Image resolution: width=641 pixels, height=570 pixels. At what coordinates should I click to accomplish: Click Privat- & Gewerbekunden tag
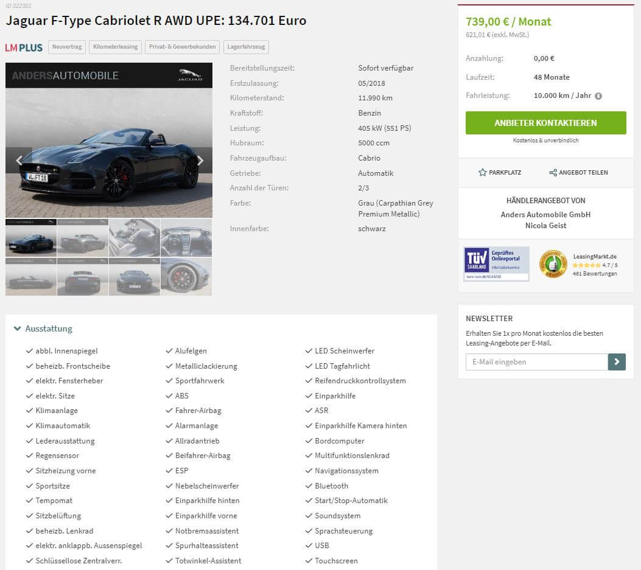183,47
